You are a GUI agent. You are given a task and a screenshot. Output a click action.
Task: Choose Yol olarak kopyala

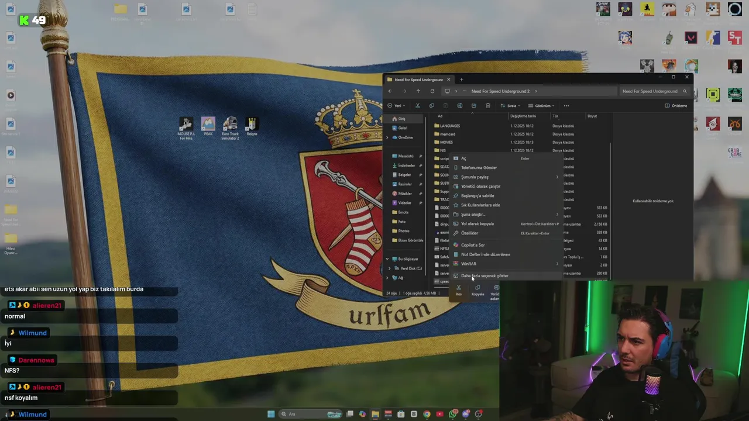pyautogui.click(x=506, y=224)
